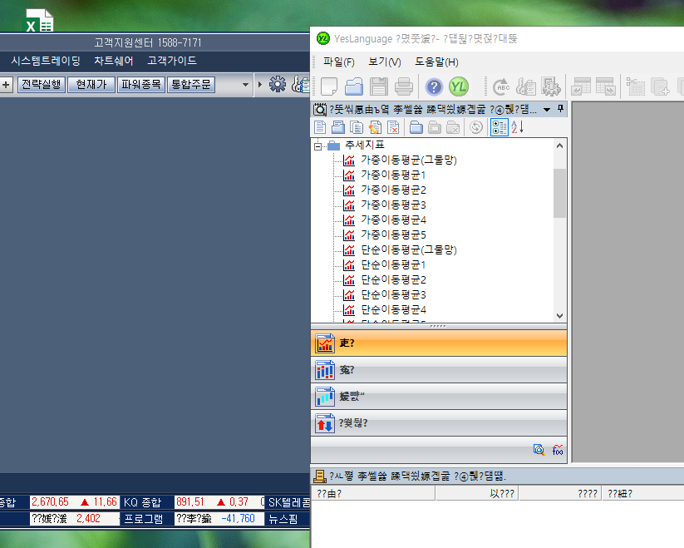Click the Excel icon on the desktop
The width and height of the screenshot is (684, 548).
(39, 20)
